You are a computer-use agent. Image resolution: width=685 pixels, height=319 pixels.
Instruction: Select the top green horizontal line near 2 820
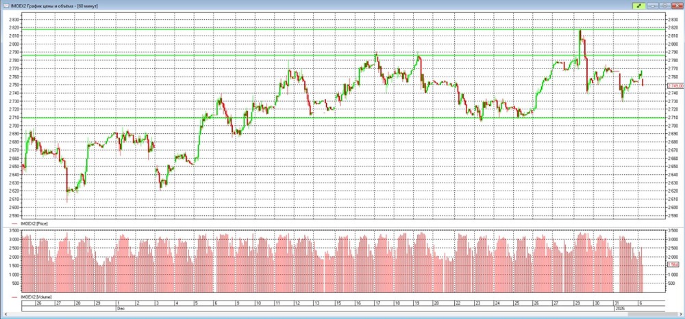343,29
